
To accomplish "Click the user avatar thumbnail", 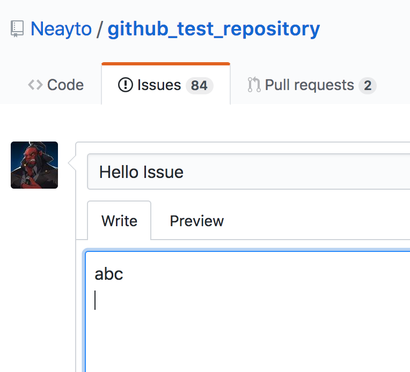I will (x=34, y=165).
